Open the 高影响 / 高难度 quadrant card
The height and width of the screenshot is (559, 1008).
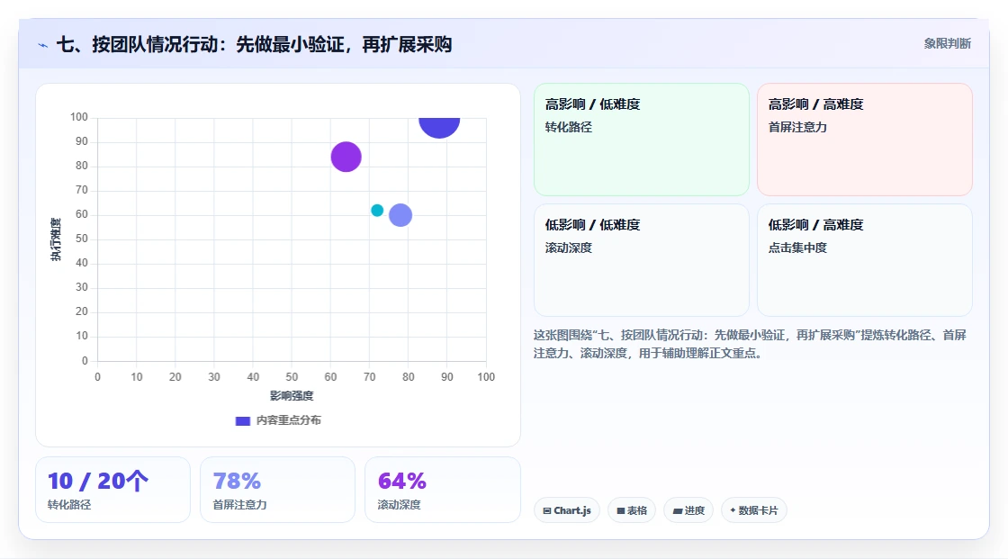pyautogui.click(x=865, y=139)
